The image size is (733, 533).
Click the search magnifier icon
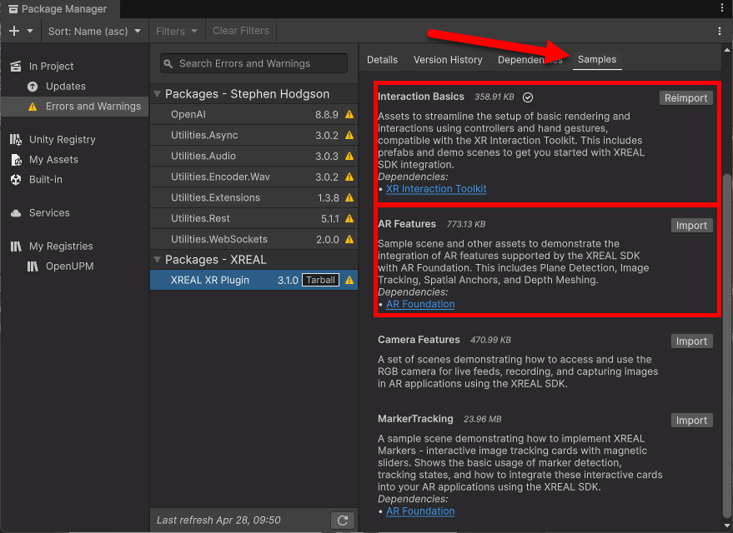[x=168, y=64]
